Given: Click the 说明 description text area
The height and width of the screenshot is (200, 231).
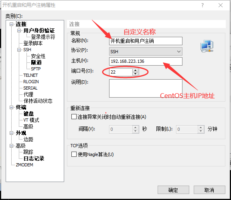Looking at the screenshot, I should [146, 88].
